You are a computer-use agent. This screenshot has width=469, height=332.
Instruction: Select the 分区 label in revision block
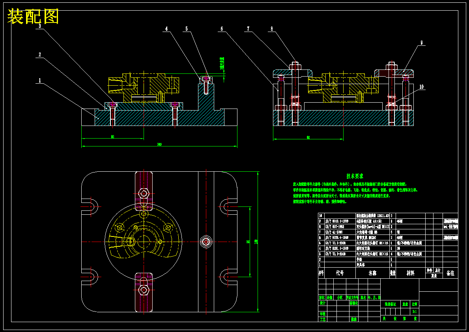tap(340, 298)
